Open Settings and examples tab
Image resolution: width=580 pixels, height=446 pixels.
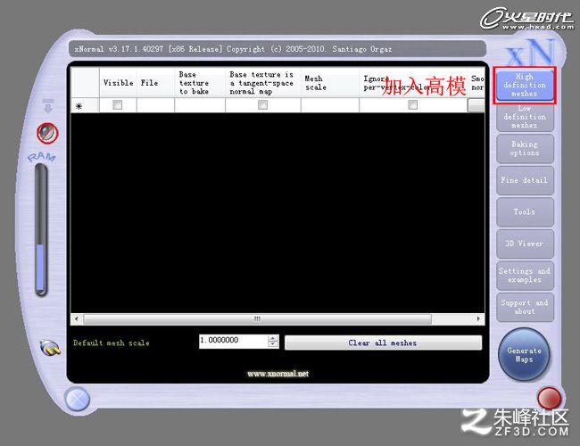tap(525, 276)
